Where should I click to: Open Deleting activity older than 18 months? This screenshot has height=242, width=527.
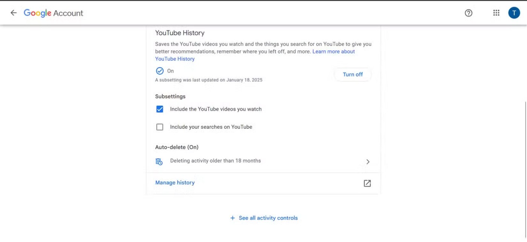click(x=215, y=161)
